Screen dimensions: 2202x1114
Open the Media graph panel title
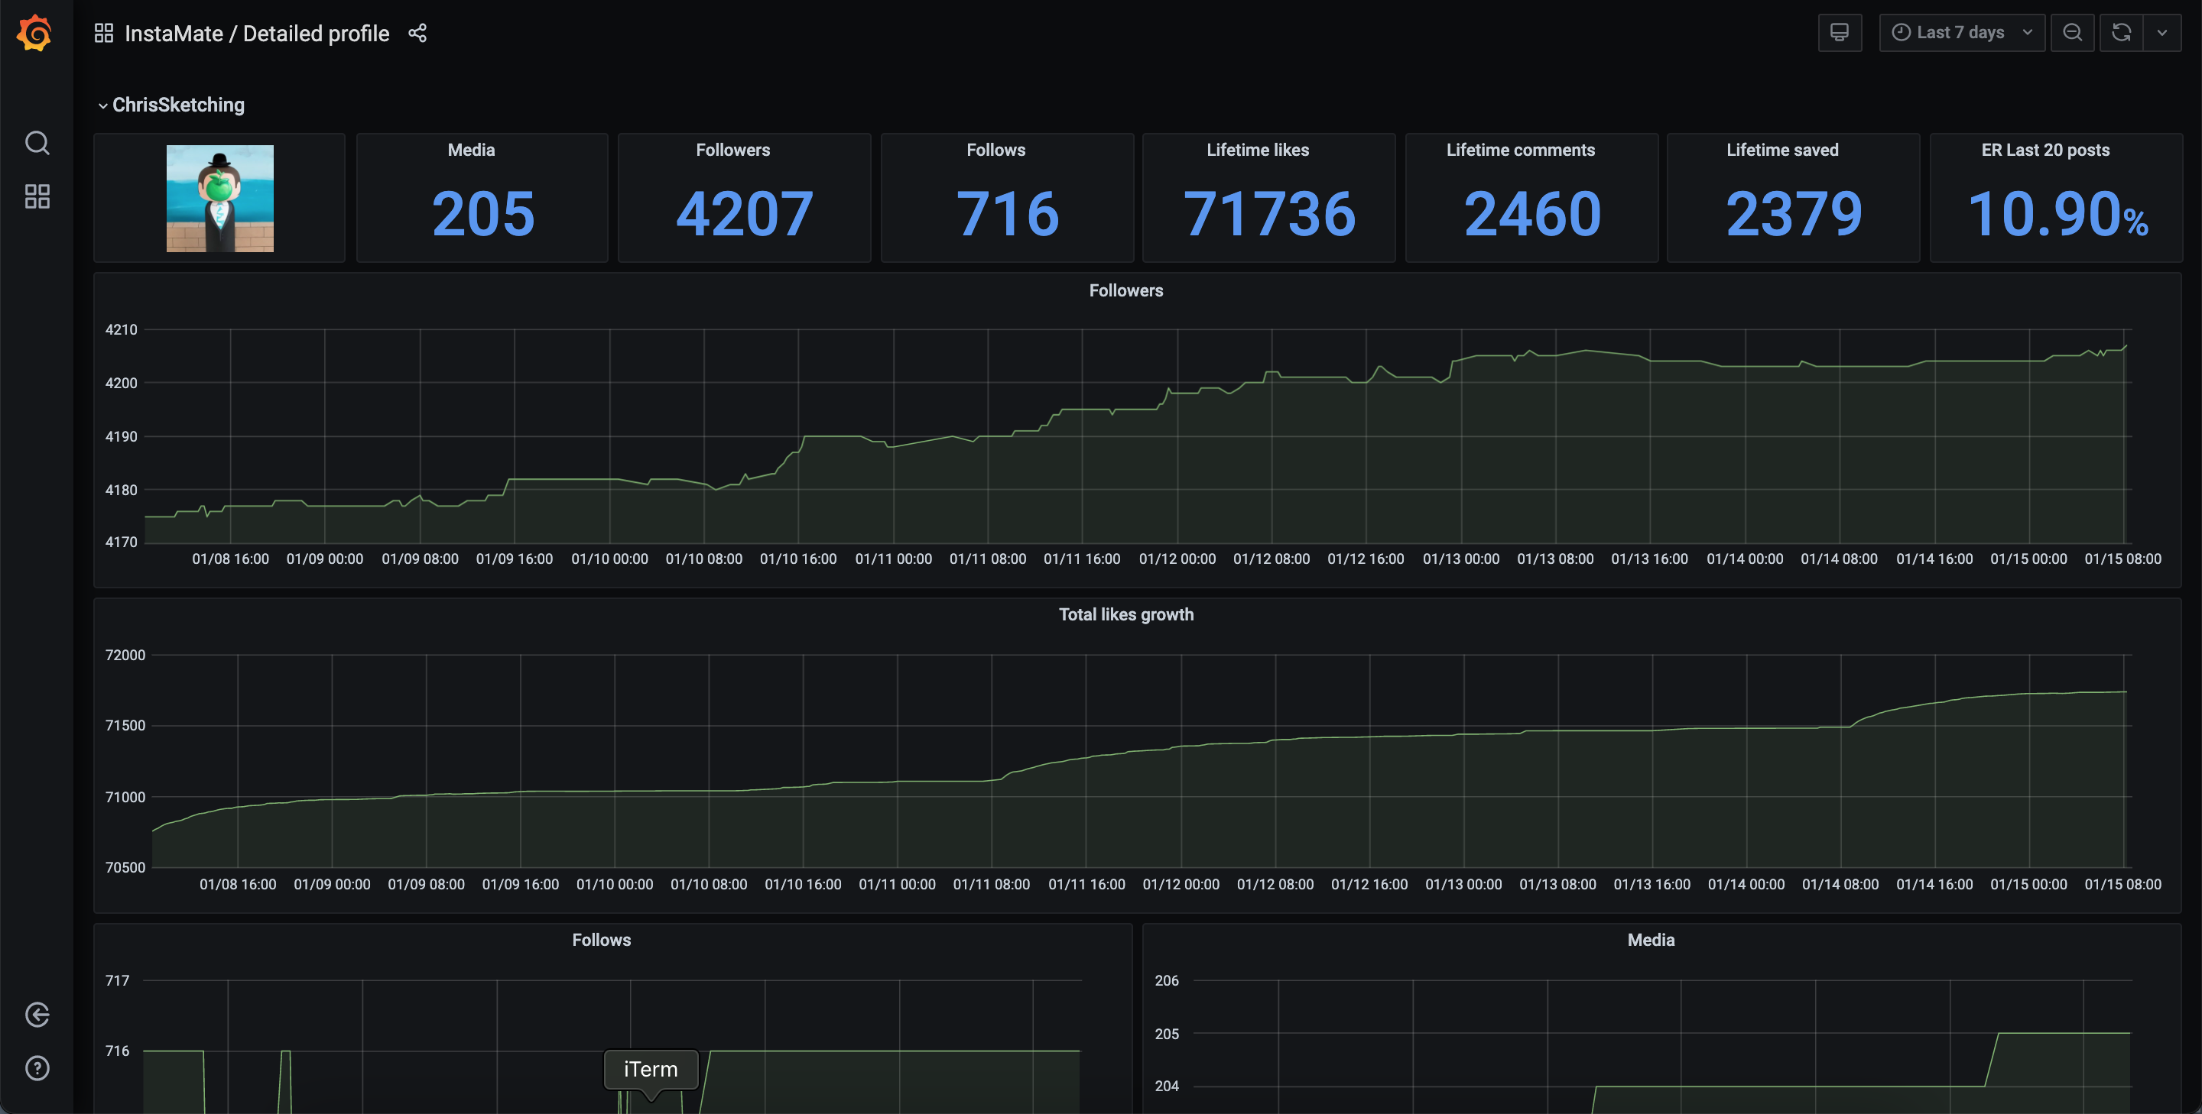[x=1650, y=940]
